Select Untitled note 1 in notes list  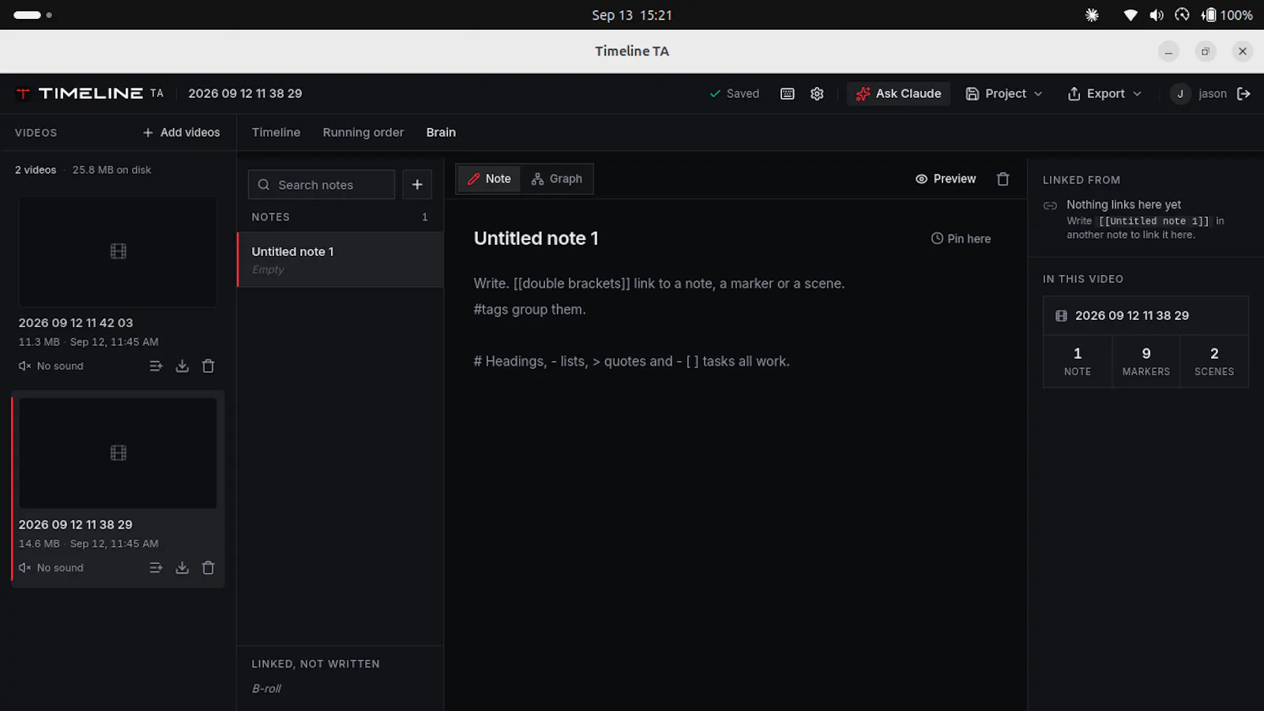coord(340,260)
